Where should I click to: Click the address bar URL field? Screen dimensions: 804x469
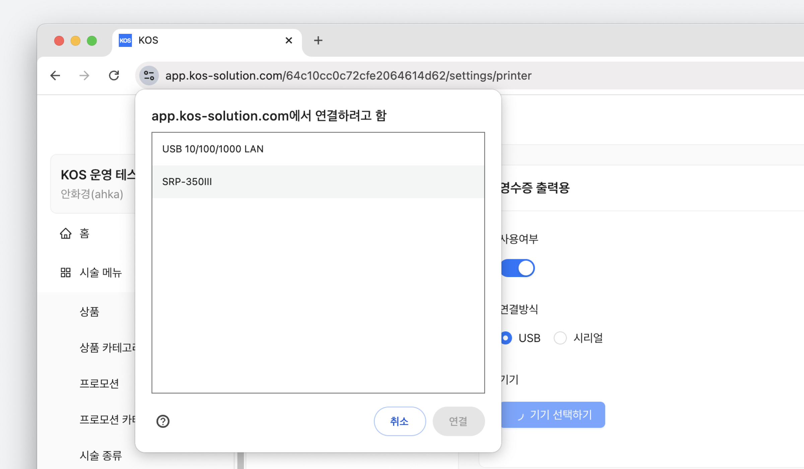[x=348, y=76]
